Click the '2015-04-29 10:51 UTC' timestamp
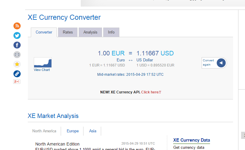The width and height of the screenshot is (245, 150). [138, 143]
